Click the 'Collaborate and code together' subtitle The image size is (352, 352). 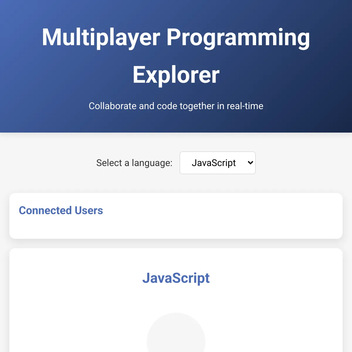point(176,106)
